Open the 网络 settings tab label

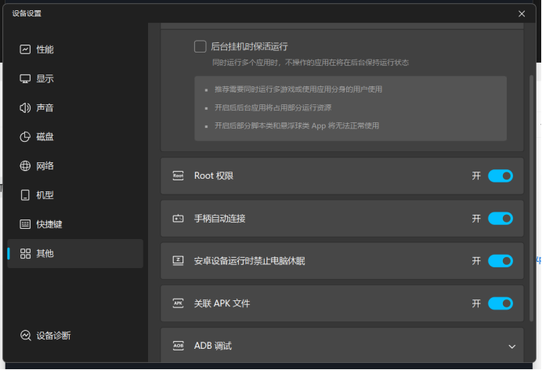pos(45,165)
